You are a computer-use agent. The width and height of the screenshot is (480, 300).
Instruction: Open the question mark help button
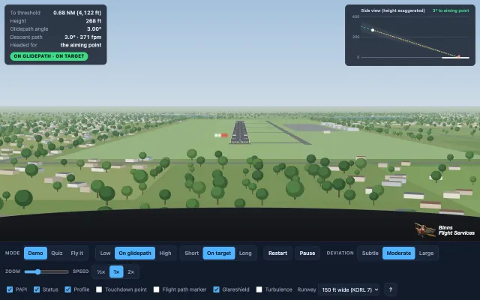click(x=390, y=289)
